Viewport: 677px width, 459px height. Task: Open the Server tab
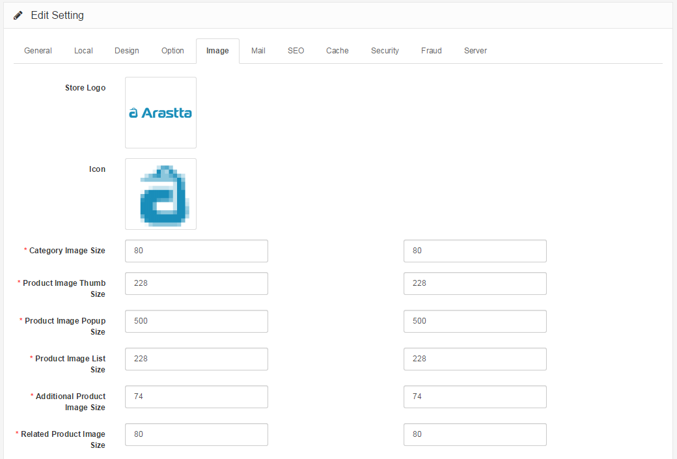(x=475, y=51)
